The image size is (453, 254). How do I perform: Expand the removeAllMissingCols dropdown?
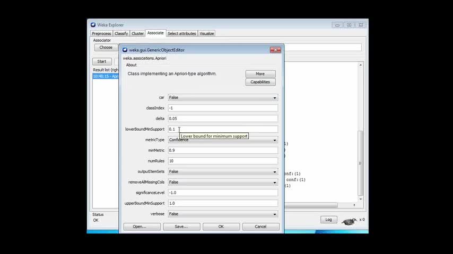pyautogui.click(x=223, y=182)
